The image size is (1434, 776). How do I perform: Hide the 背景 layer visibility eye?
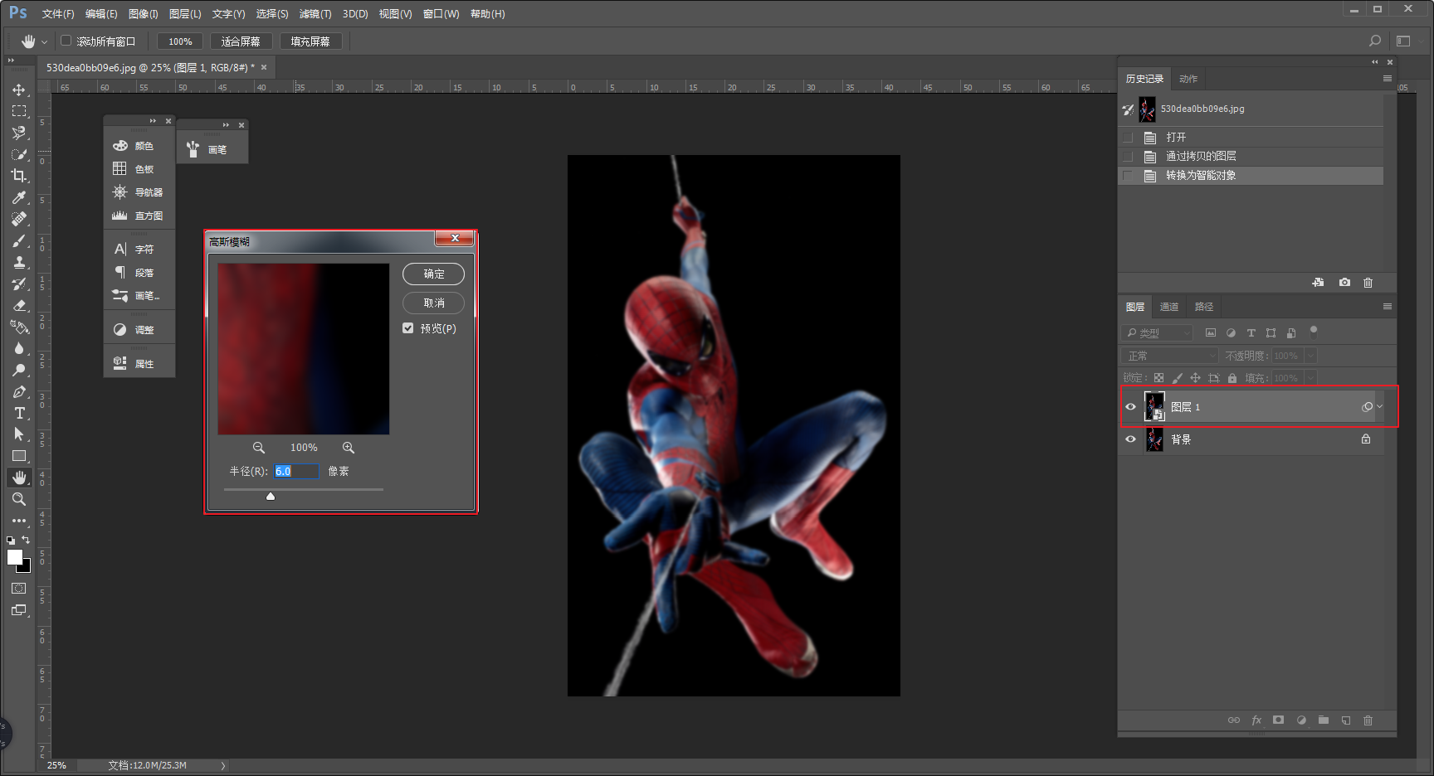point(1130,439)
